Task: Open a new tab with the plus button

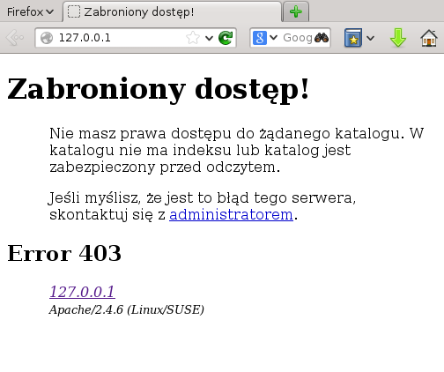Action: pyautogui.click(x=296, y=11)
